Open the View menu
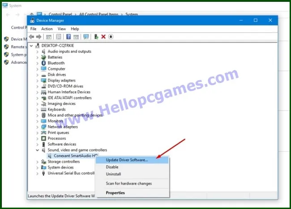291x209 pixels. (x=61, y=29)
